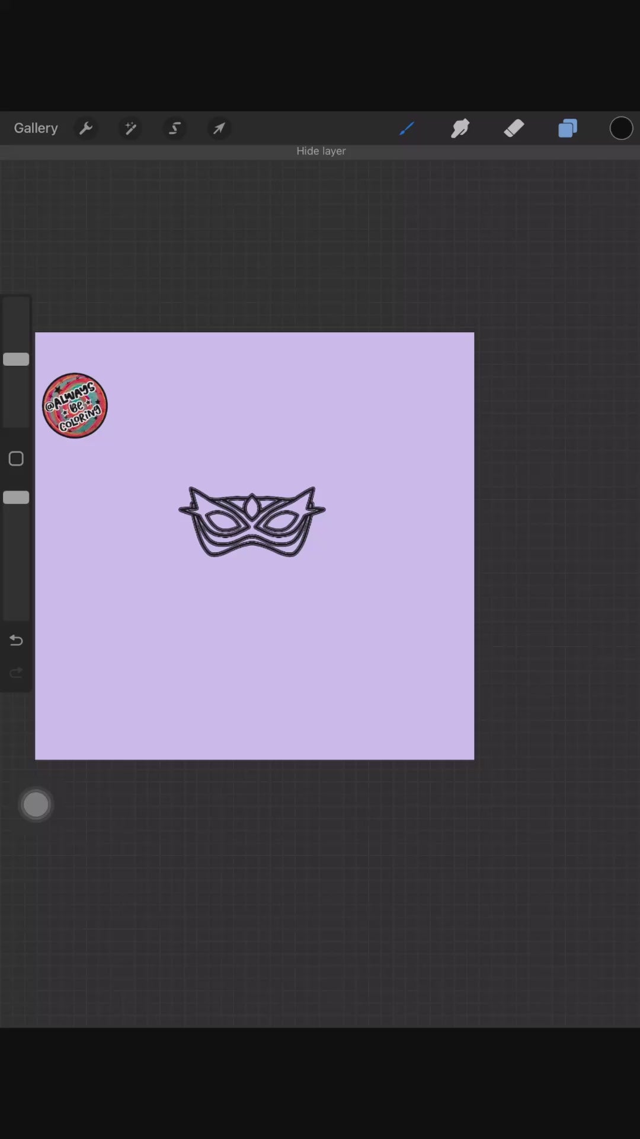Select the Smudge tool
Screen dimensions: 640x1139
point(460,128)
